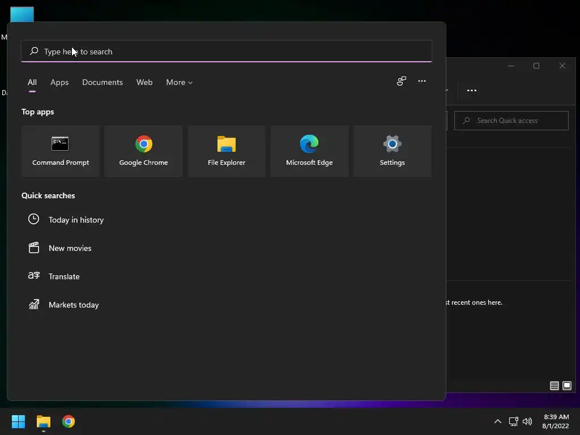Open the clock and date flyout
580x435 pixels.
click(556, 421)
